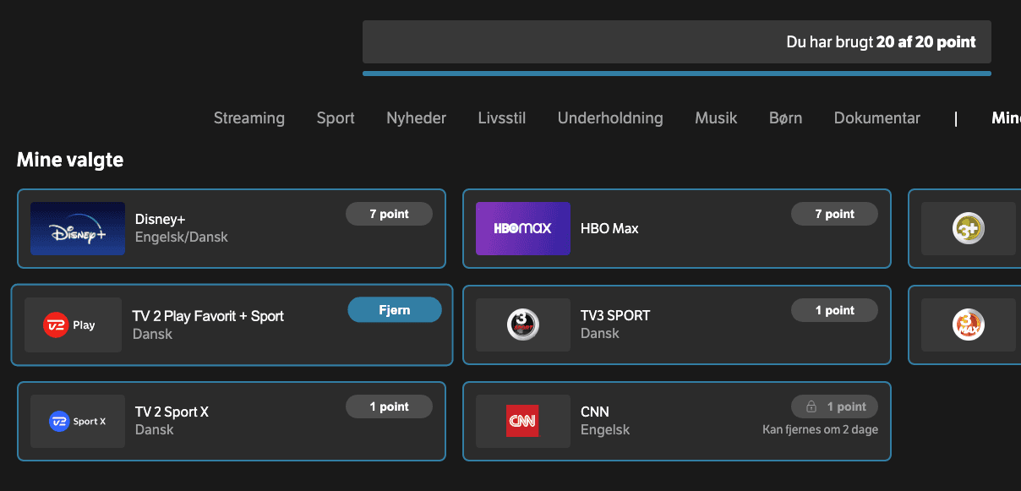Select the CNN channel logo
Viewport: 1021px width, 491px height.
click(x=522, y=421)
